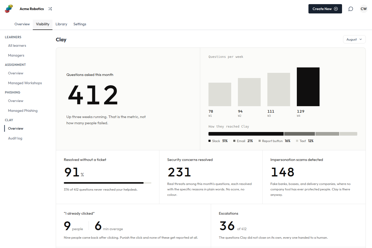Select Overview under Clay section
Image resolution: width=372 pixels, height=248 pixels.
point(16,128)
